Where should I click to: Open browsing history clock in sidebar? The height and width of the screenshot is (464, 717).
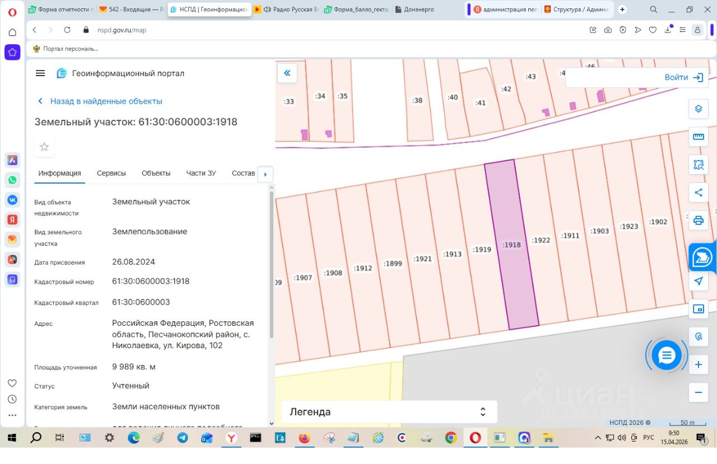point(12,399)
